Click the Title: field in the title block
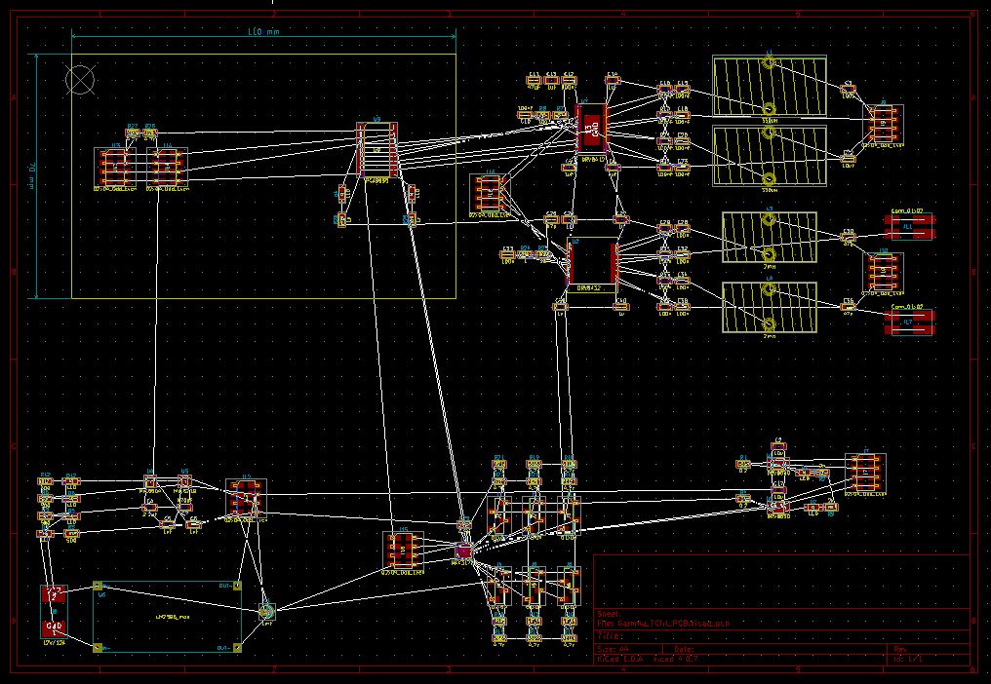 (x=611, y=636)
